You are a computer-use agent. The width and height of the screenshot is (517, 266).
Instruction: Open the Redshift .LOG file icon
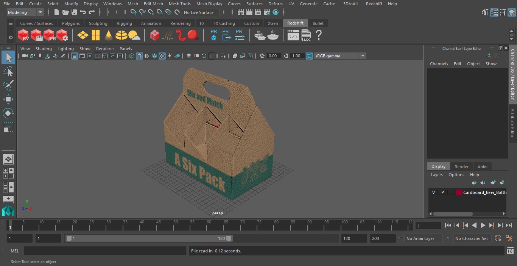[306, 35]
